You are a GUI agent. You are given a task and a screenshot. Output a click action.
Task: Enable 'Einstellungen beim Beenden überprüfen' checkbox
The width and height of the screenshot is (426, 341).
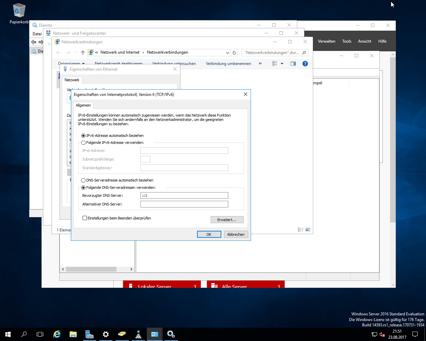(85, 218)
